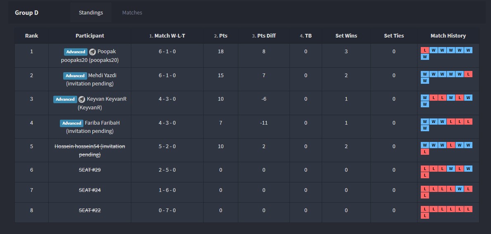Click the second-row W box in Fariba's match history
491x234 pixels.
[425, 128]
